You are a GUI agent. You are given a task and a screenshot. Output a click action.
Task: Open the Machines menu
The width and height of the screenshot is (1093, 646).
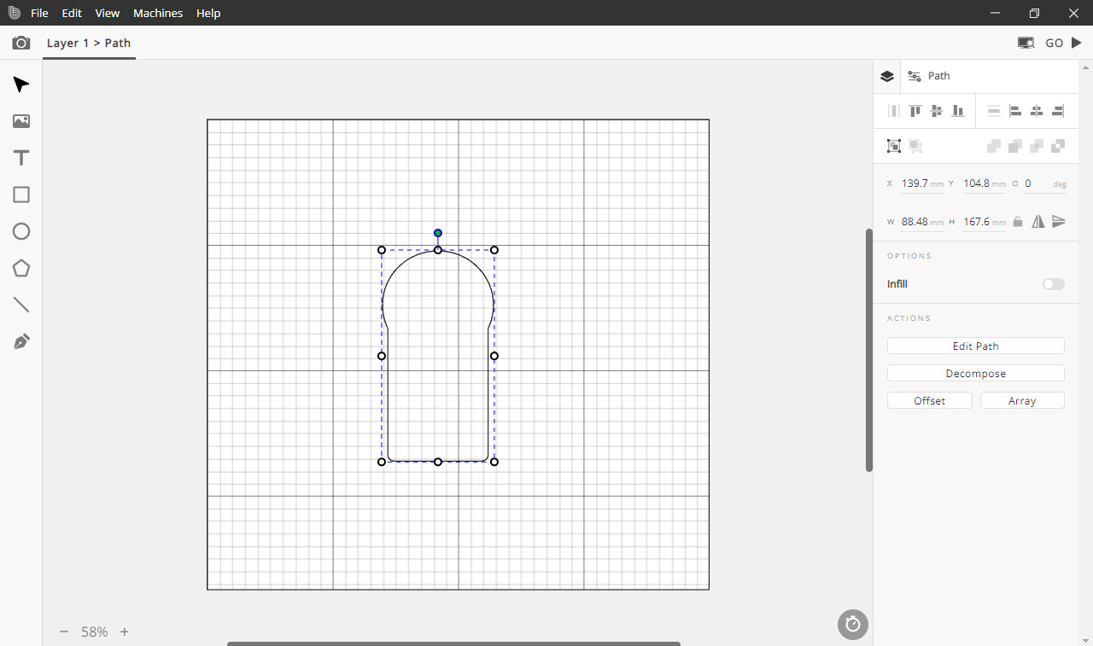[158, 13]
